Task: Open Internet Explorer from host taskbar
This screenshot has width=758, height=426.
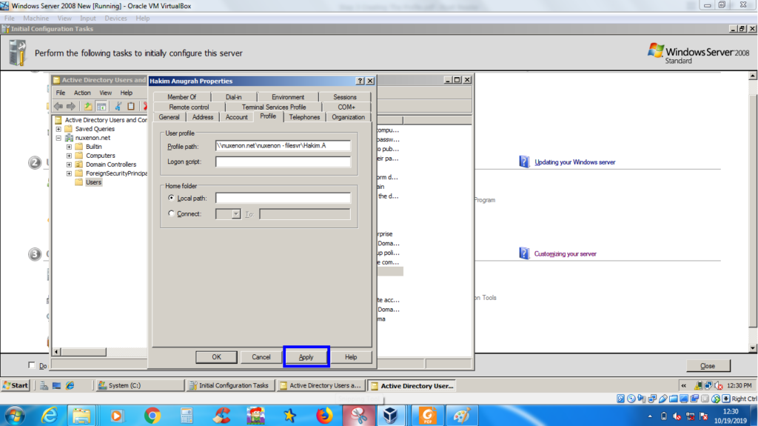Action: point(50,416)
